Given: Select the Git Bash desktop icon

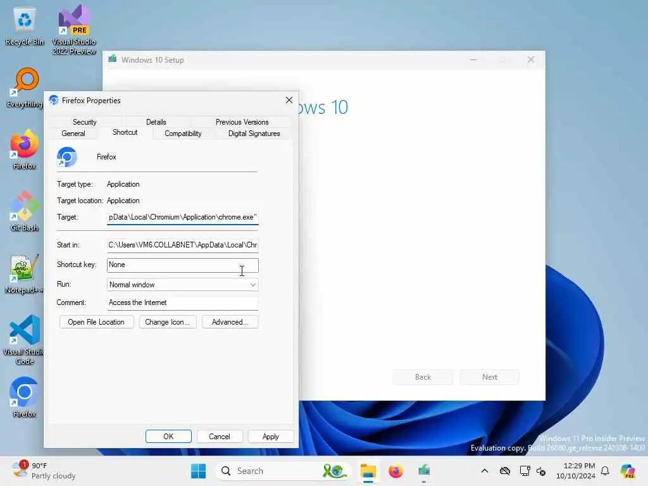Looking at the screenshot, I should (x=25, y=211).
